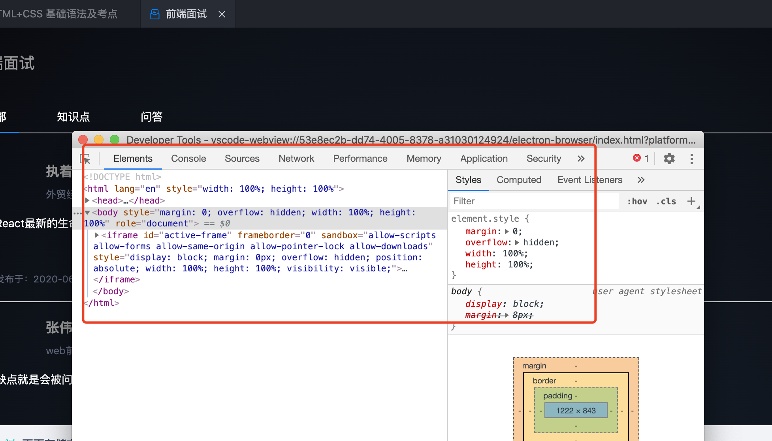Click the element.style selector text
Image resolution: width=772 pixels, height=441 pixels.
click(x=485, y=219)
